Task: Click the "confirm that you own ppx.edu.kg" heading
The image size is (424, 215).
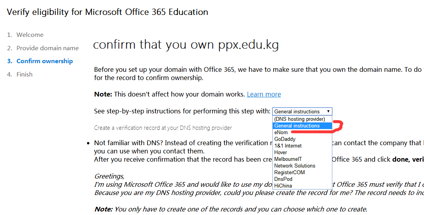Action: tap(186, 45)
